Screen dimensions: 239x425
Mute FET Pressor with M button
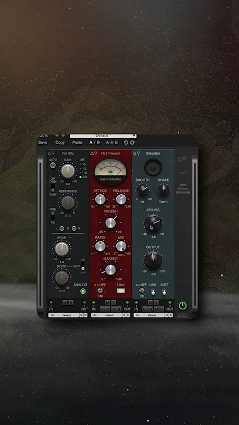click(107, 303)
